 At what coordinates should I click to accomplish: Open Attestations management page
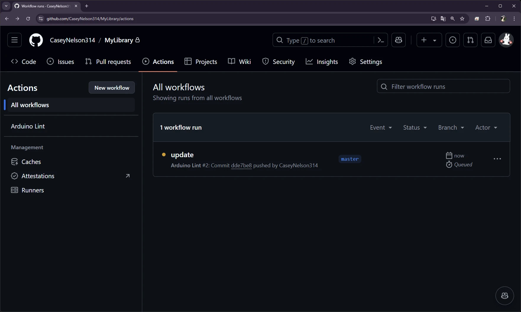[71, 176]
